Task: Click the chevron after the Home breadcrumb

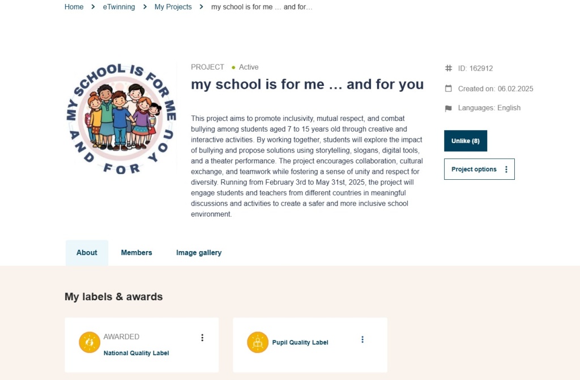Action: (x=93, y=7)
